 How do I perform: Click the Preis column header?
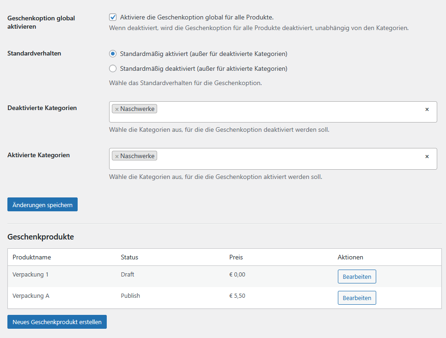click(236, 257)
